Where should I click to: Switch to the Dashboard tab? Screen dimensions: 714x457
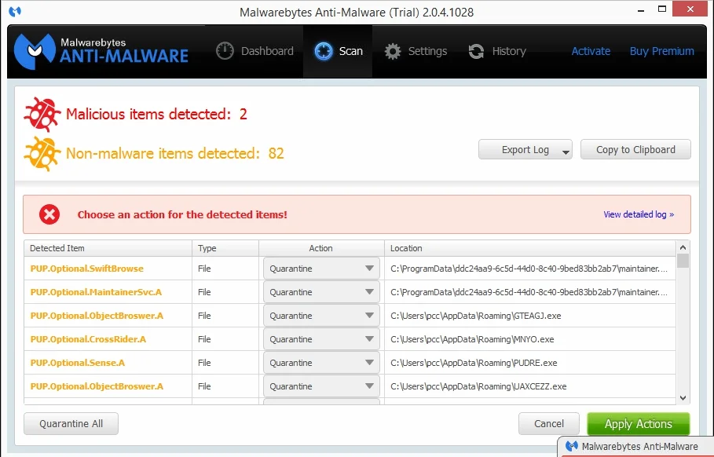pyautogui.click(x=254, y=51)
